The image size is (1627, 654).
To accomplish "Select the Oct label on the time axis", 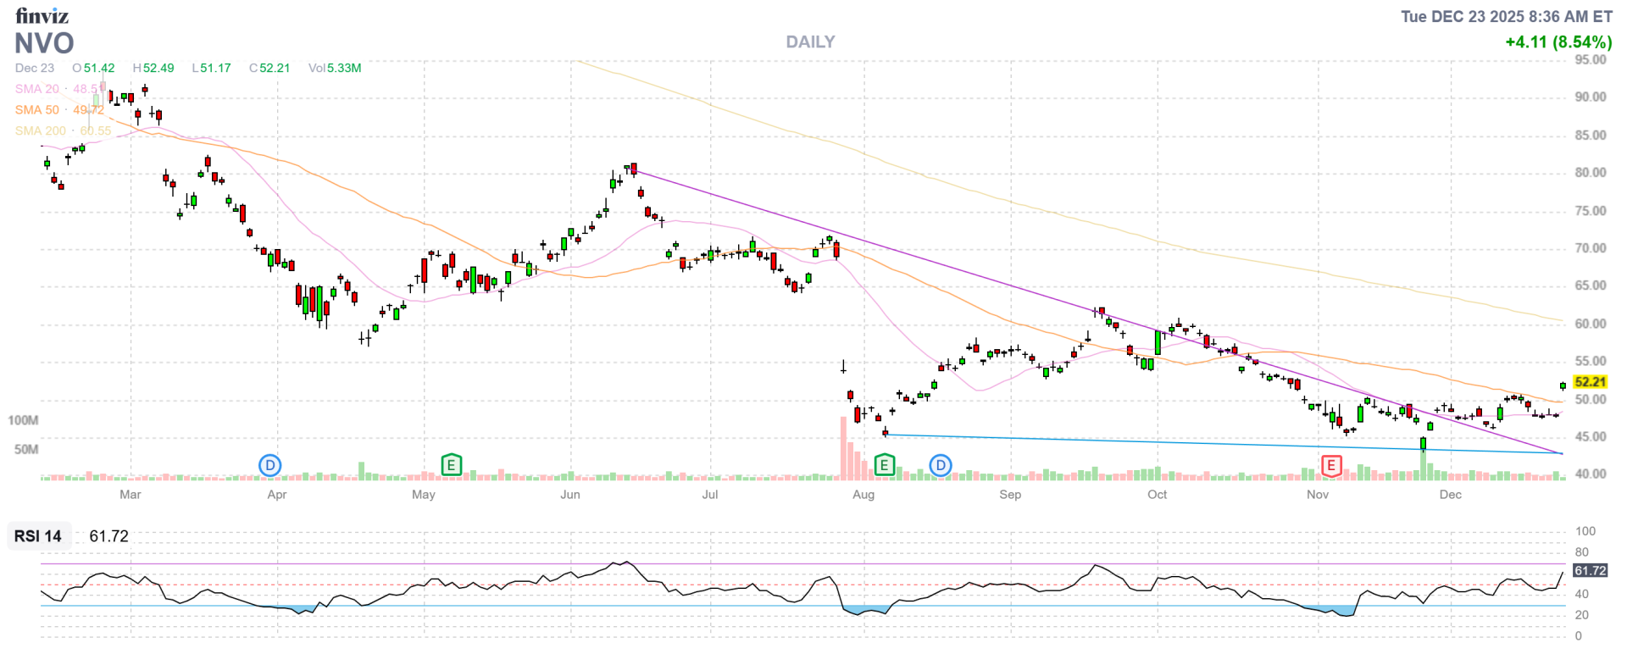I will (1157, 495).
